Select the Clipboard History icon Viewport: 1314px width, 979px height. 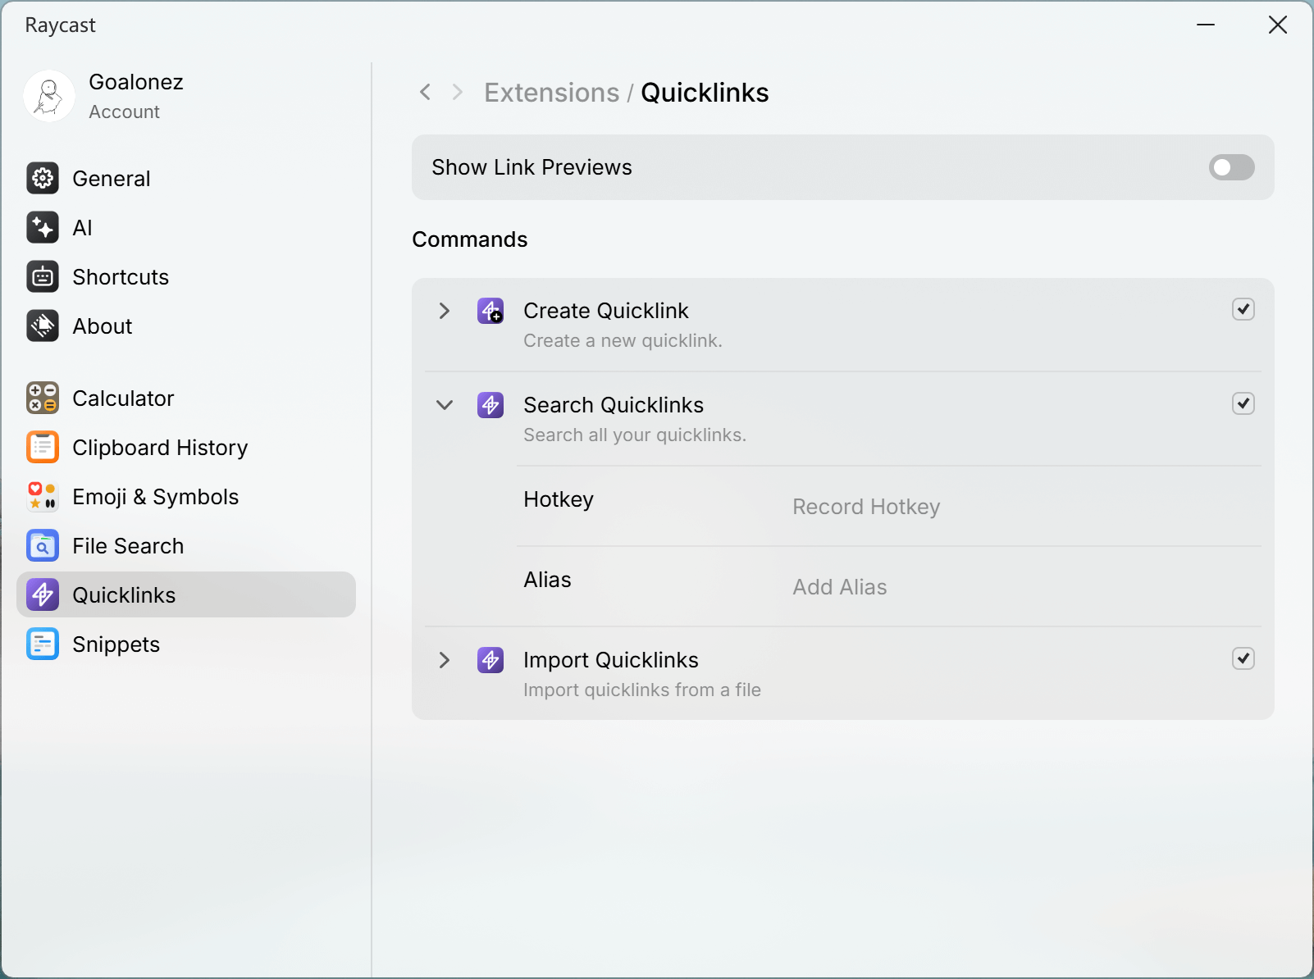43,447
